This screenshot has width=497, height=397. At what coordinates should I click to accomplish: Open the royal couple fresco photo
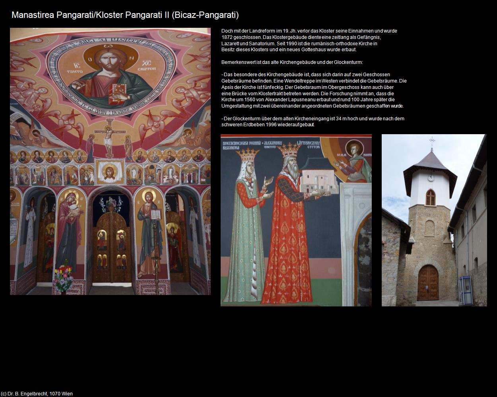(296, 220)
